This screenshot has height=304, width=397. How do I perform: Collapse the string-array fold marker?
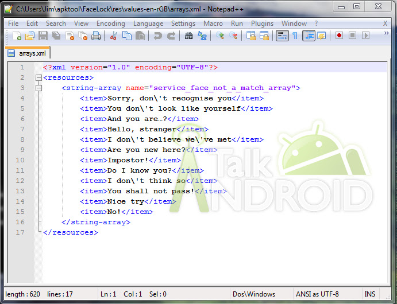[x=38, y=88]
